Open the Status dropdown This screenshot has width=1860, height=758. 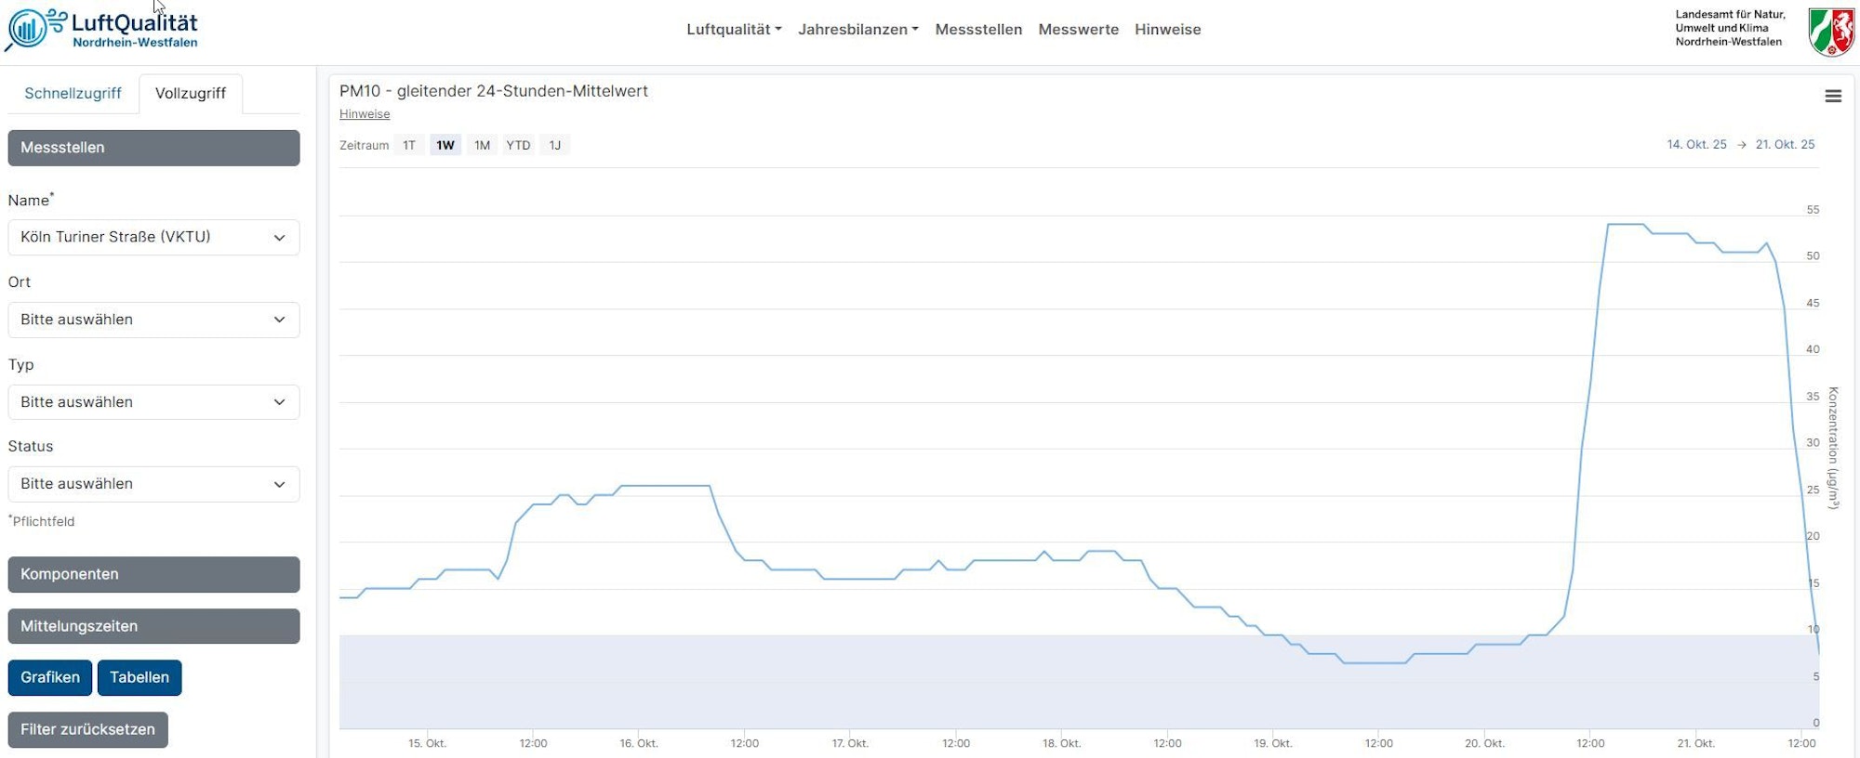click(x=153, y=484)
